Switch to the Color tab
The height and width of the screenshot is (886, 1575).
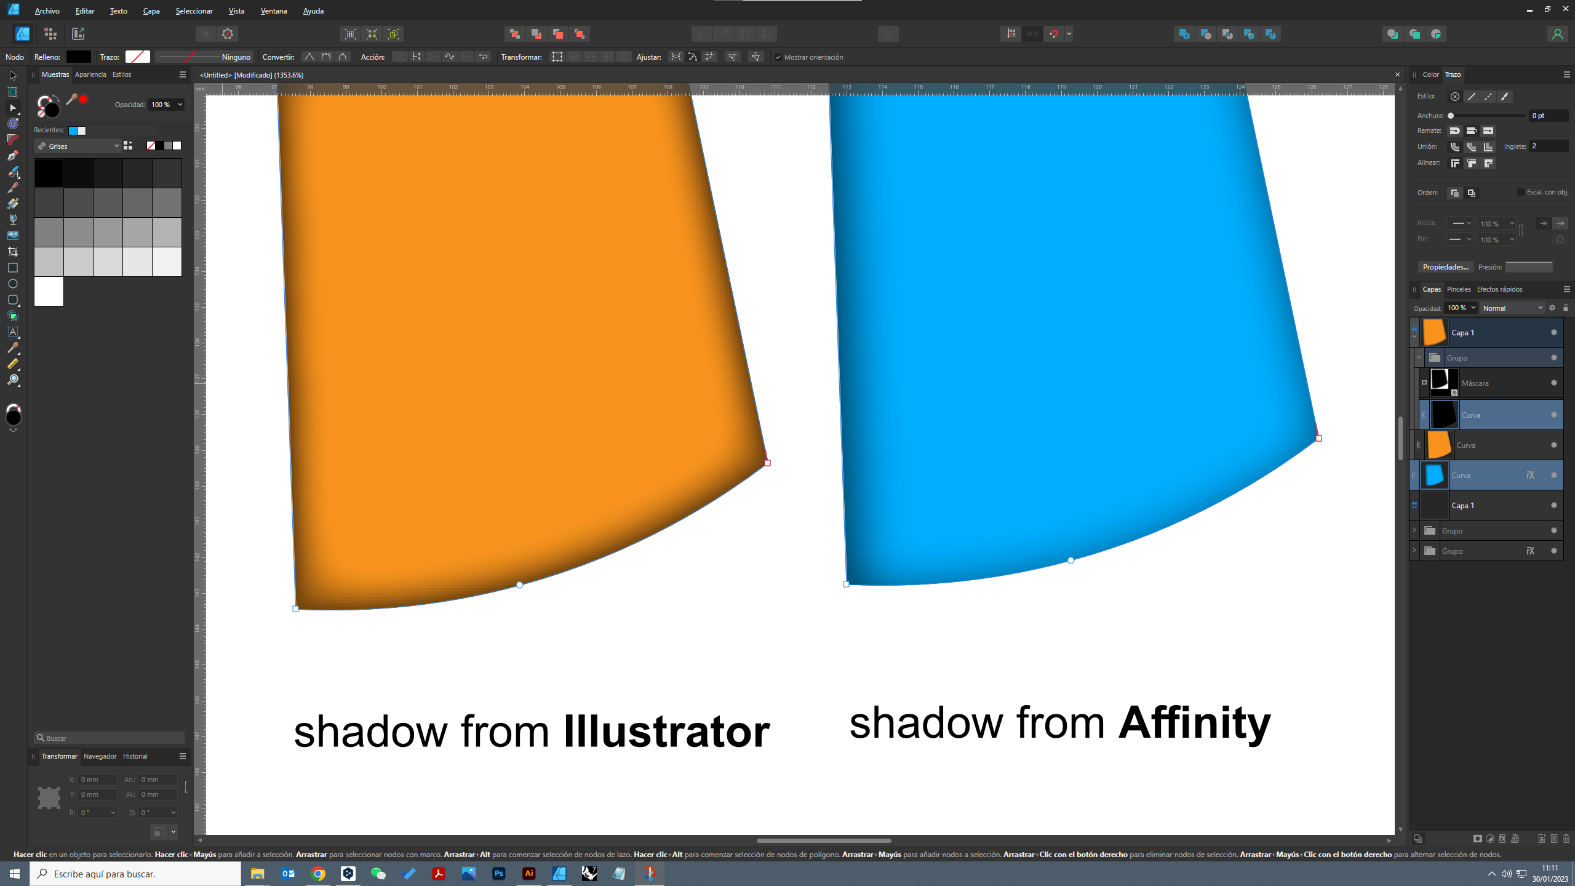coord(1430,74)
